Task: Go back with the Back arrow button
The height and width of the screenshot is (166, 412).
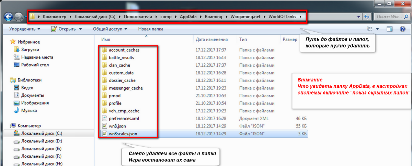Action: (9, 16)
